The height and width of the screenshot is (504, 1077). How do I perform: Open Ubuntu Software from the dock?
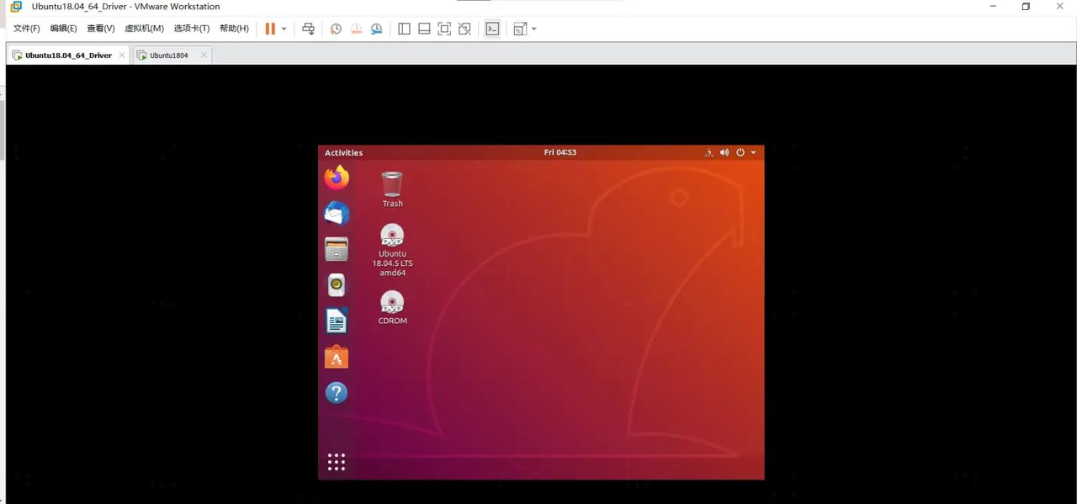(x=337, y=357)
